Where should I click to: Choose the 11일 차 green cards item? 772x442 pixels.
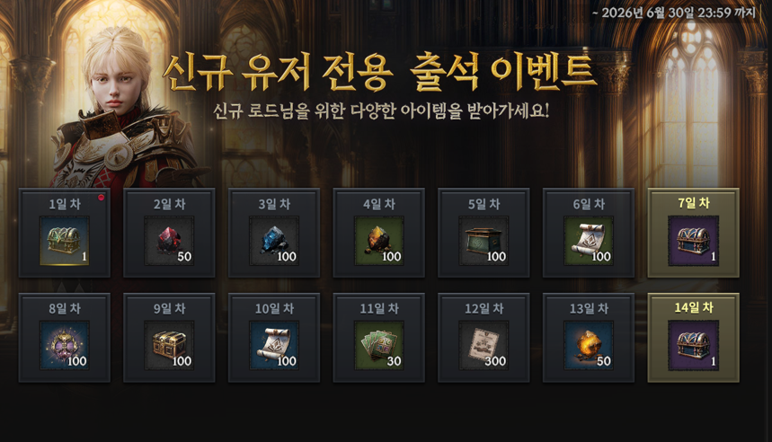[378, 346]
